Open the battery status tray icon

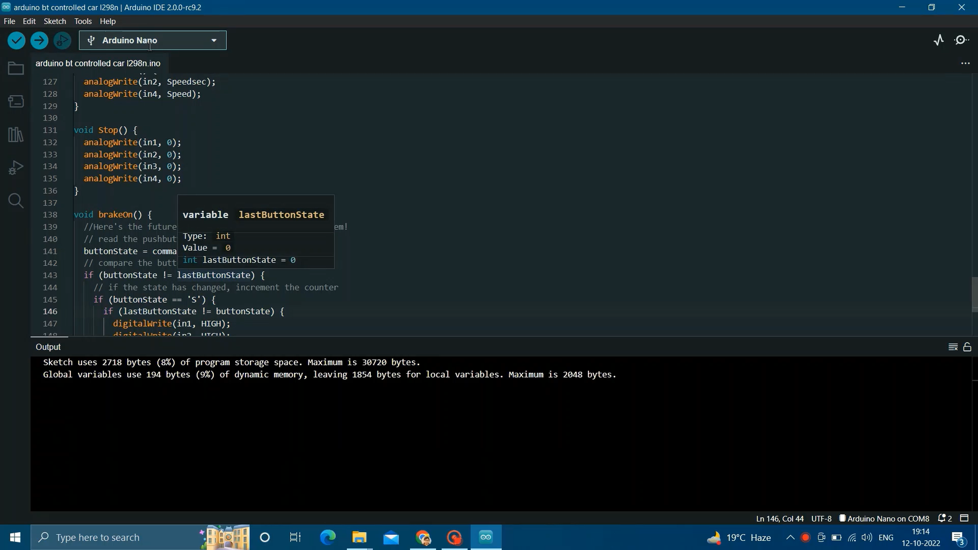coord(836,537)
